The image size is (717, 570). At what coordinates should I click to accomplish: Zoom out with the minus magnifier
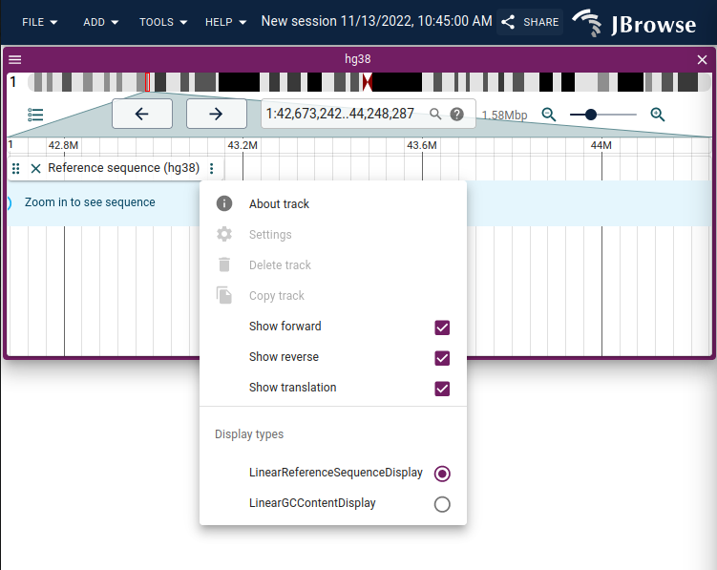click(x=549, y=115)
